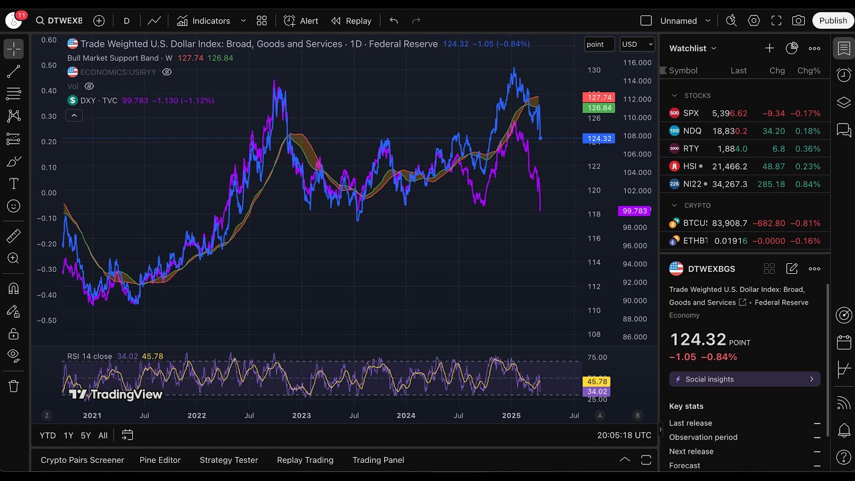Select the crosshair cursor tool
This screenshot has width=855, height=481.
(x=13, y=49)
